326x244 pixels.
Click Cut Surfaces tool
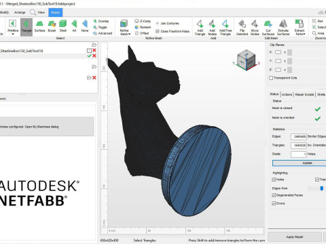click(x=268, y=28)
